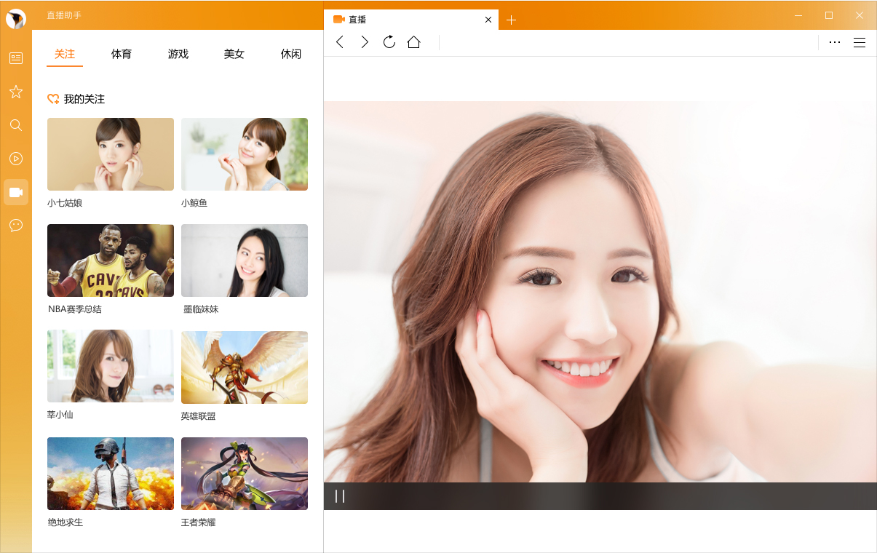Open the 英雄联盟 channel link
The width and height of the screenshot is (877, 553).
tap(198, 416)
